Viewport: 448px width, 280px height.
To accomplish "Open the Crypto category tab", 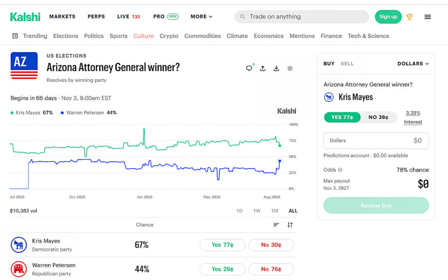I will point(169,36).
